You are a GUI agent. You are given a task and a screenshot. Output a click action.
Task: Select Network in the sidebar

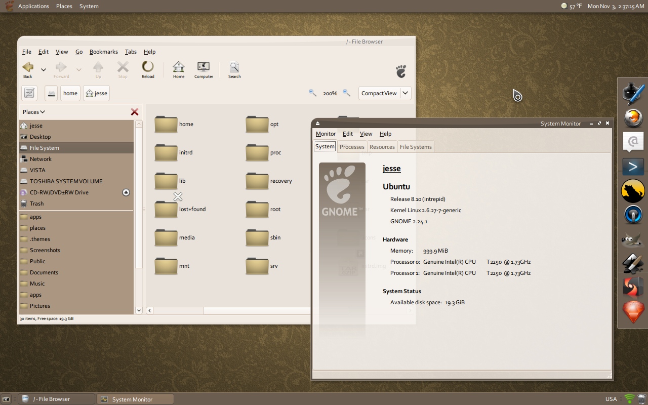coord(76,159)
